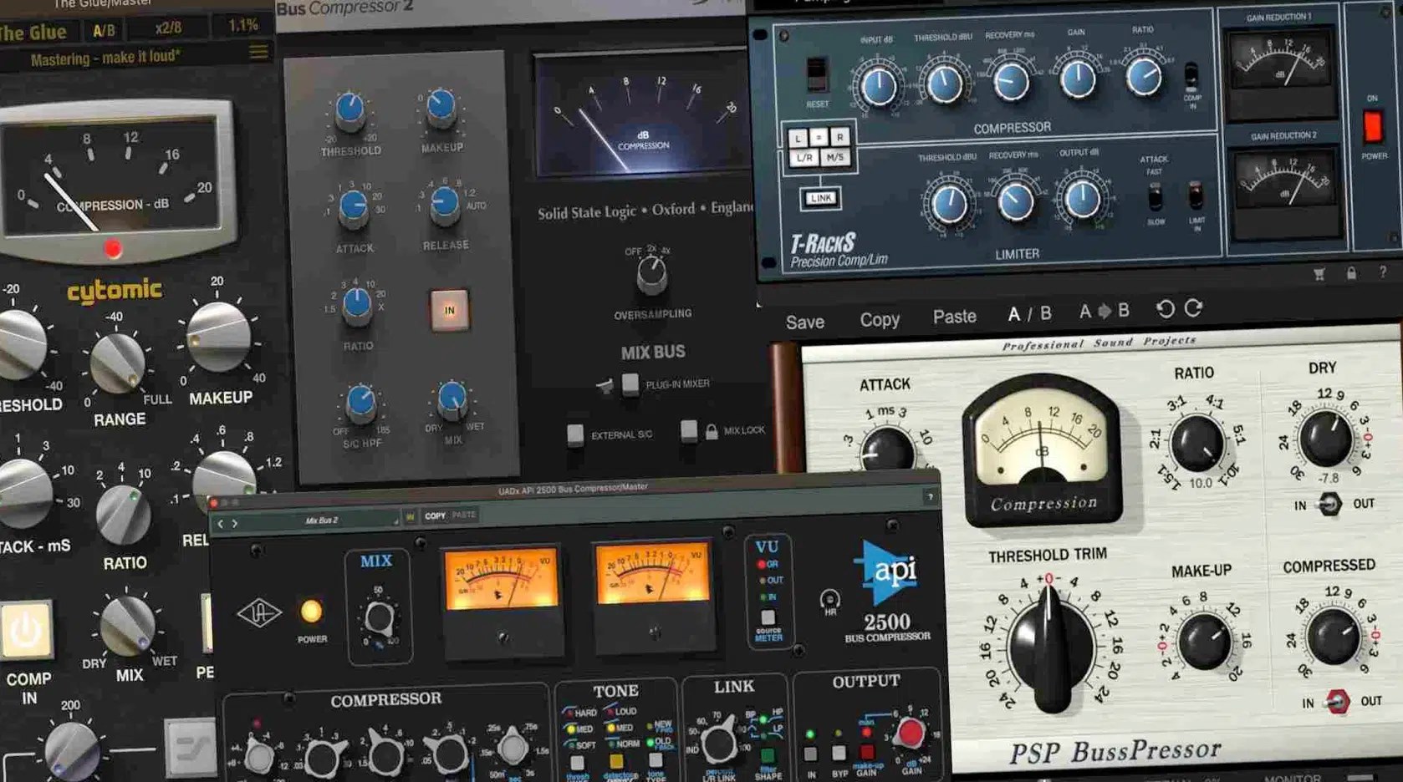The width and height of the screenshot is (1403, 782).
Task: Click the cytomic logo on The Glue
Action: click(x=115, y=292)
